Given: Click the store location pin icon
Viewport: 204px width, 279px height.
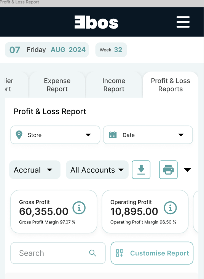Looking at the screenshot, I should [x=19, y=135].
